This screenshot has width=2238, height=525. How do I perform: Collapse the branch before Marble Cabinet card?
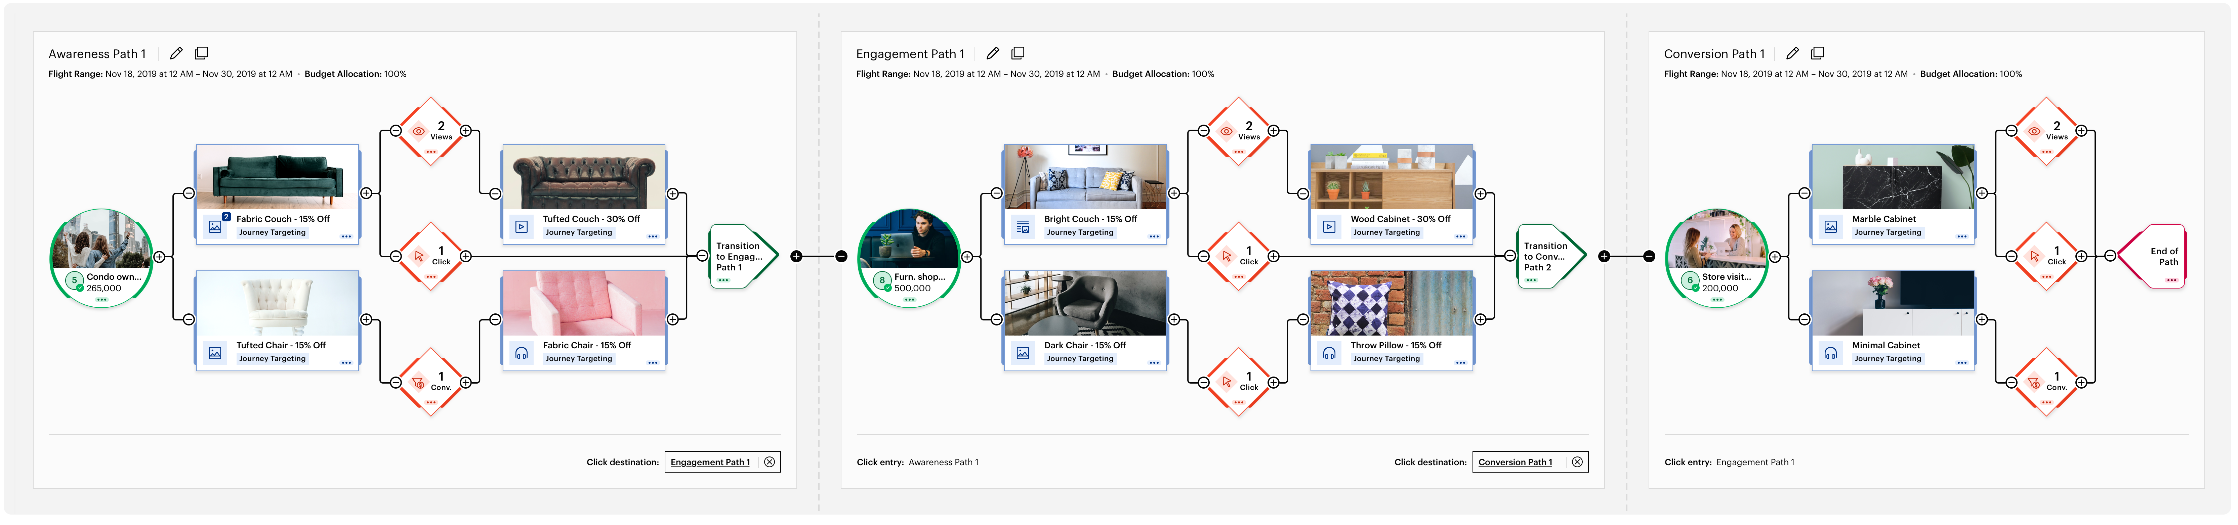(1805, 193)
